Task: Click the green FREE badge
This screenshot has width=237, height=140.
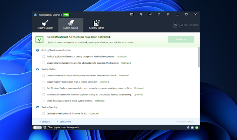Action: click(66, 15)
